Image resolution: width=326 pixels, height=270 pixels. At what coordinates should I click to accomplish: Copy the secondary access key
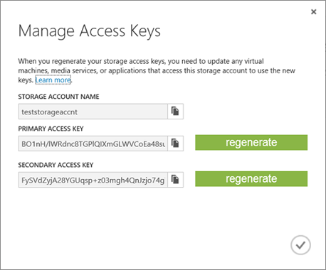click(175, 180)
